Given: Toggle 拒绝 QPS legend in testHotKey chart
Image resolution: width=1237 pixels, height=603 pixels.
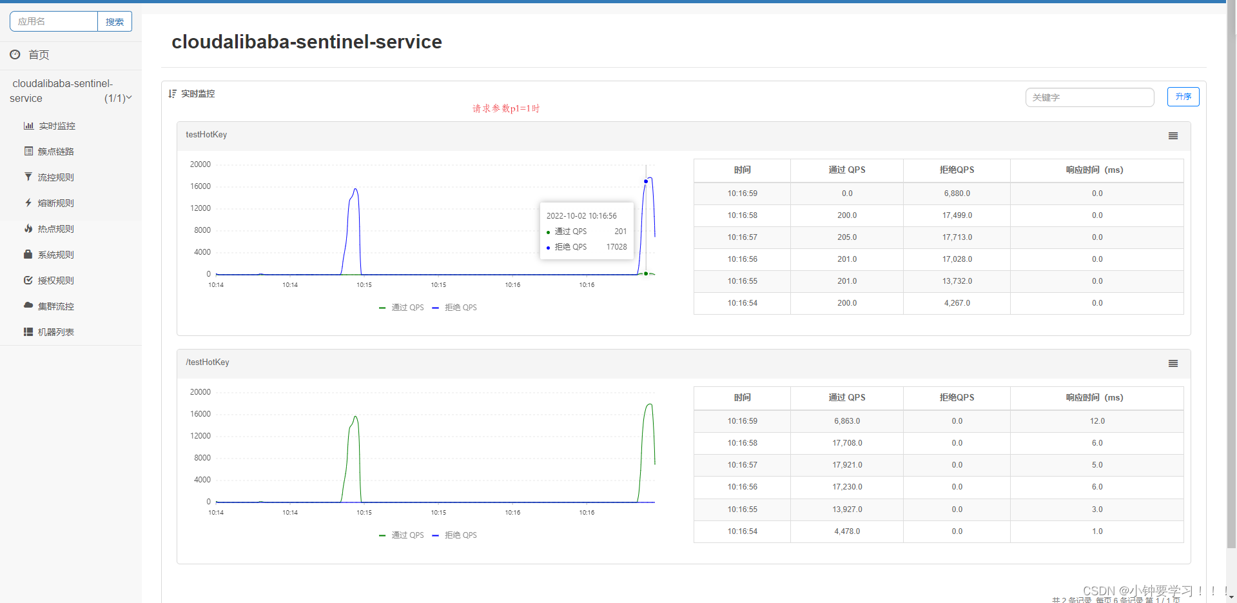Looking at the screenshot, I should [x=454, y=308].
